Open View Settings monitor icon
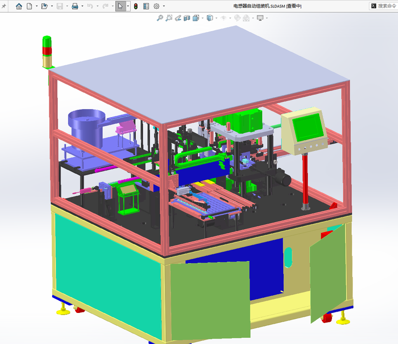Image resolution: width=398 pixels, height=344 pixels. tap(260, 18)
